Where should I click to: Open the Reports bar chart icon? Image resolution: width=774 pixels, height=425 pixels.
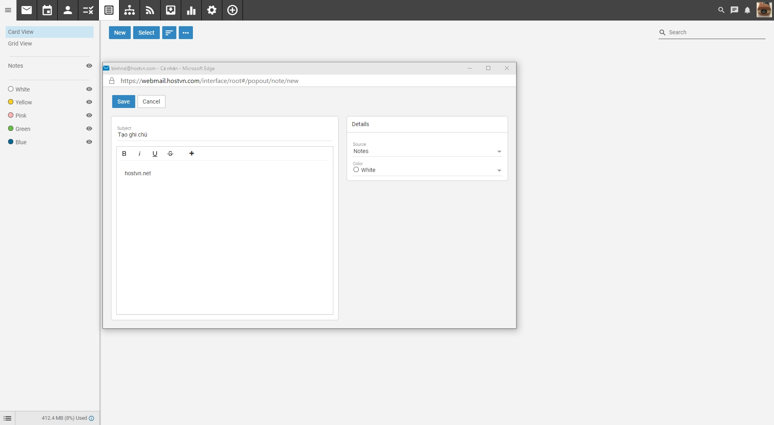click(x=191, y=10)
